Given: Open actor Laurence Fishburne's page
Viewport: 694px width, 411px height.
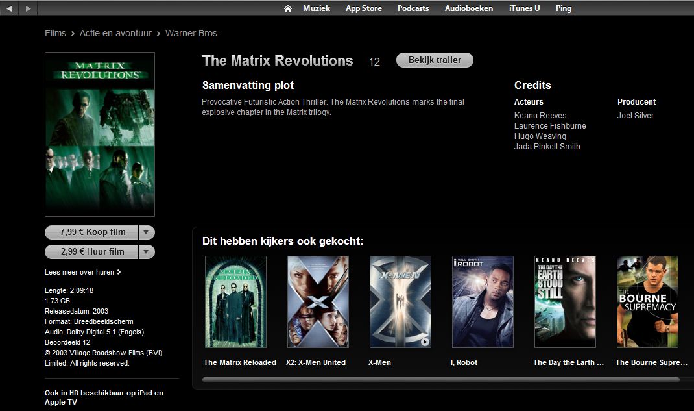Looking at the screenshot, I should click(x=550, y=126).
